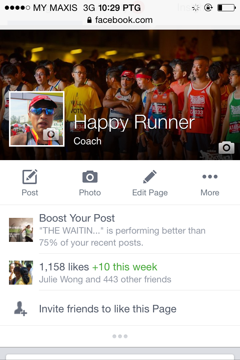Image resolution: width=240 pixels, height=360 pixels.
Task: Tap Invite friends to like this Page
Action: (108, 309)
